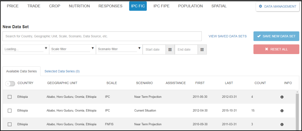Open View Saved Data Sets link

[227, 36]
